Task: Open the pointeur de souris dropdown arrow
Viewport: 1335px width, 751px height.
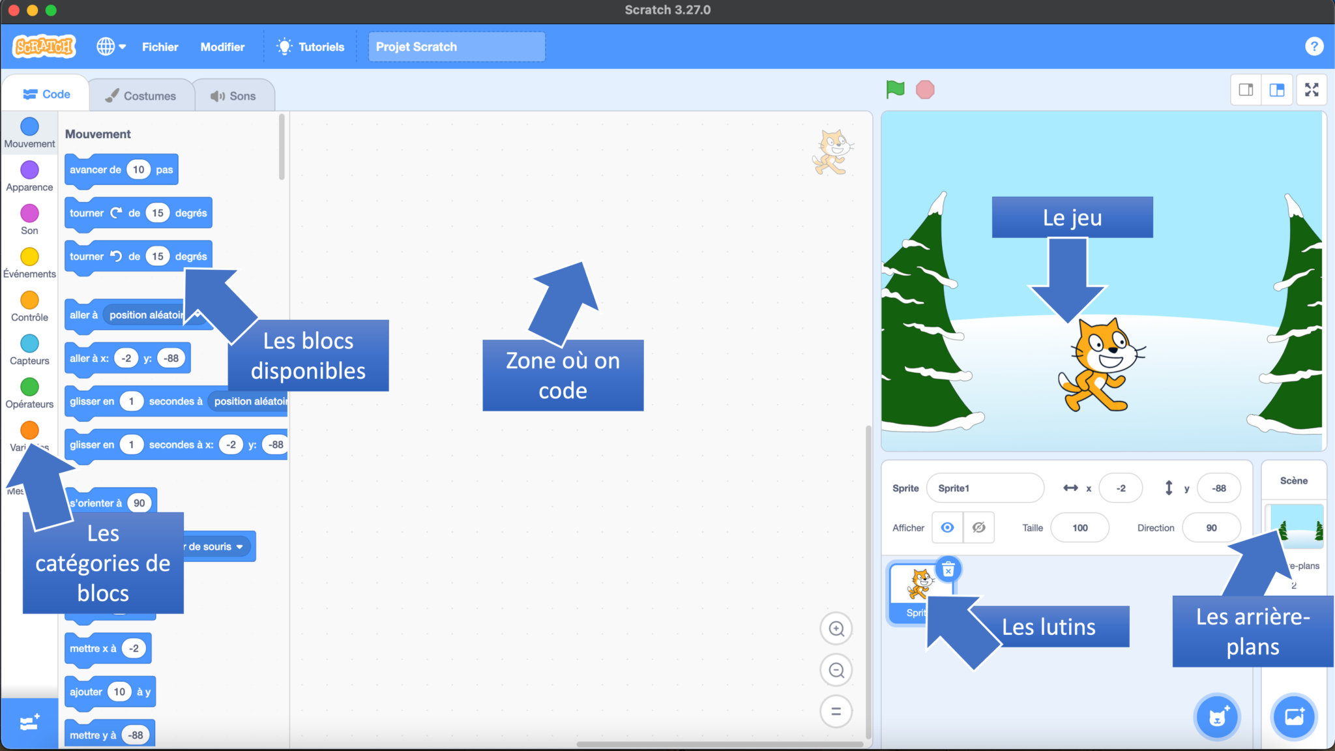Action: click(239, 546)
